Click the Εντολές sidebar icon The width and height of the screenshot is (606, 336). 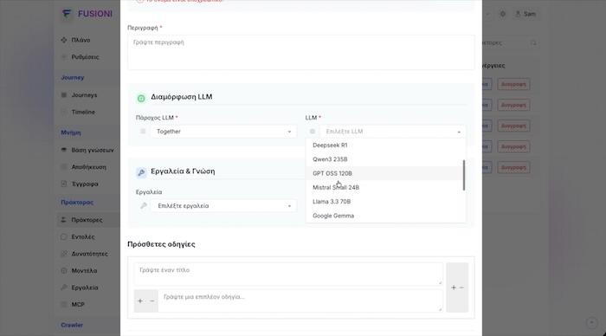point(64,236)
